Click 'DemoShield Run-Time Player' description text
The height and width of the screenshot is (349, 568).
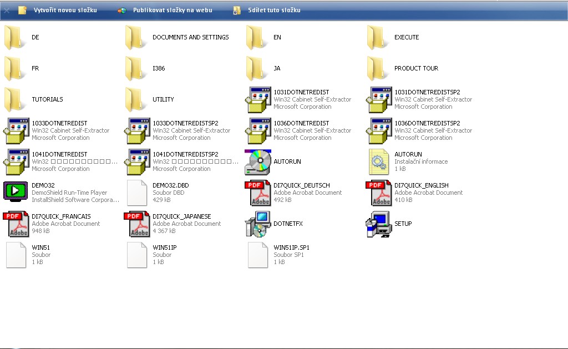point(69,193)
